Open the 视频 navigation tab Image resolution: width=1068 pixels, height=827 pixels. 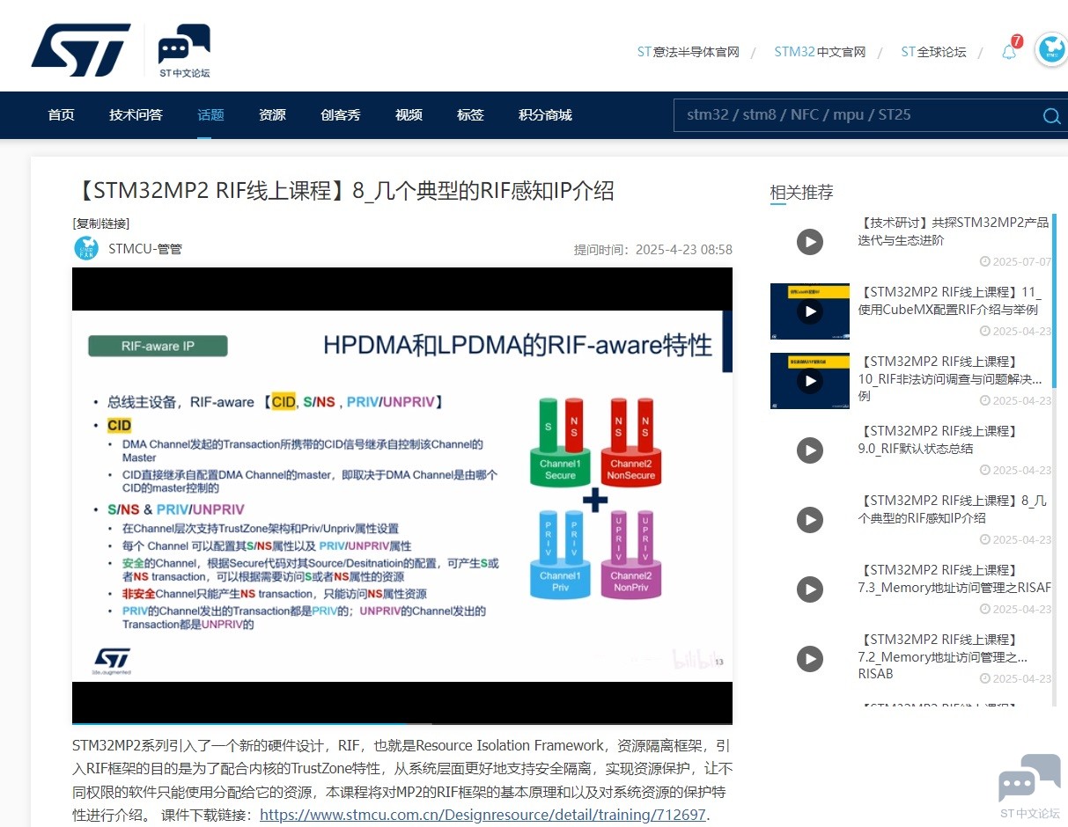[x=409, y=115]
